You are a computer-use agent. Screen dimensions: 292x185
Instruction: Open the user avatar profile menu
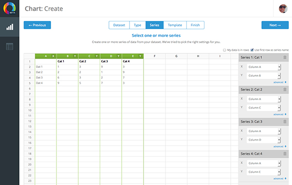(x=283, y=9)
